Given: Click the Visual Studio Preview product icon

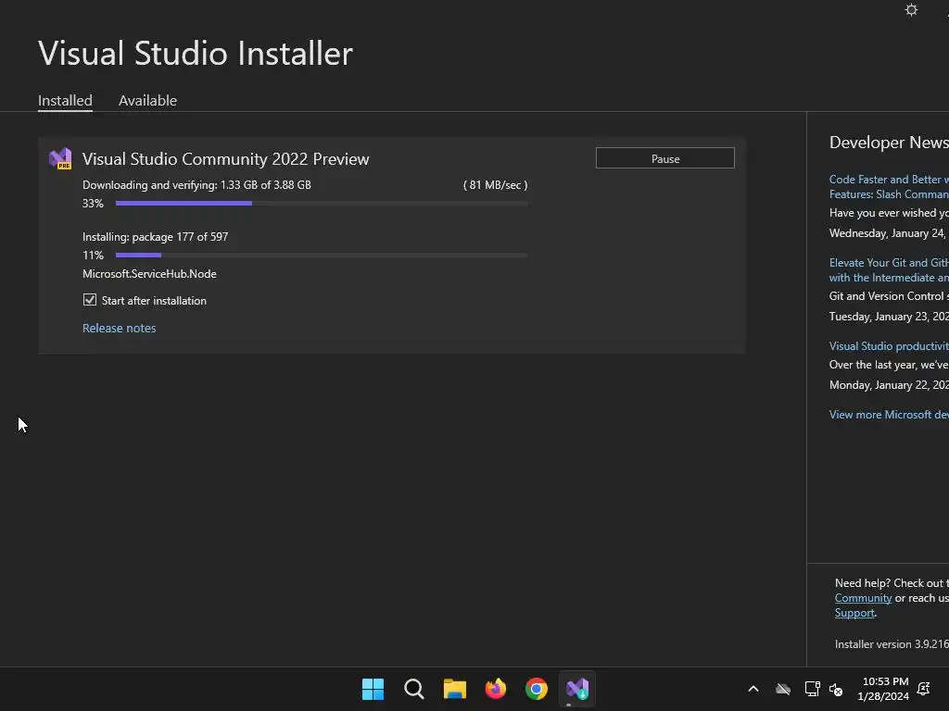Looking at the screenshot, I should [x=60, y=158].
